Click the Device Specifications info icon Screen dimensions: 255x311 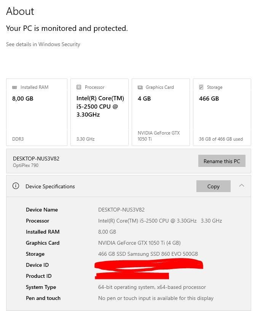(x=16, y=186)
